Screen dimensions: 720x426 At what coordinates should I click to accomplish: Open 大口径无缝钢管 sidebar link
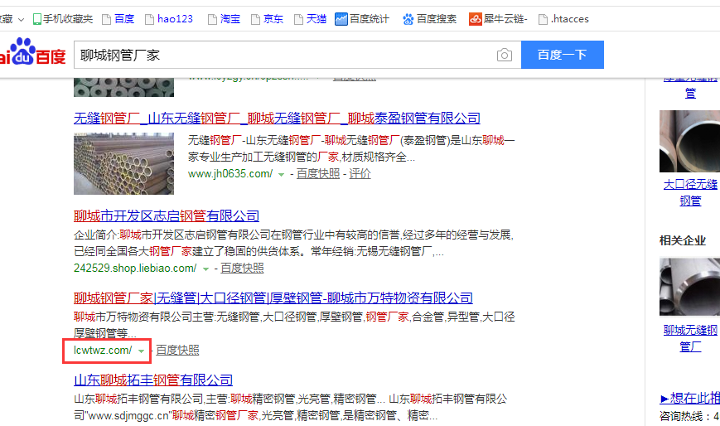tap(690, 192)
